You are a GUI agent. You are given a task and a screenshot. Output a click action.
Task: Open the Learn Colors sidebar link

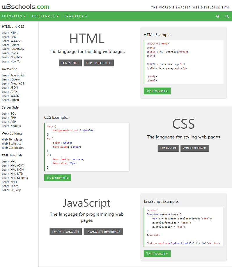point(10,45)
